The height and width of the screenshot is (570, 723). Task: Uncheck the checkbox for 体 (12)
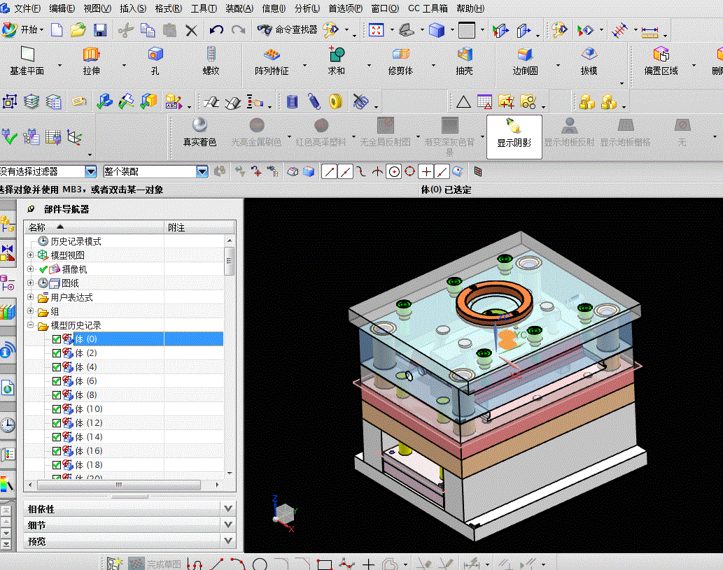[x=57, y=423]
